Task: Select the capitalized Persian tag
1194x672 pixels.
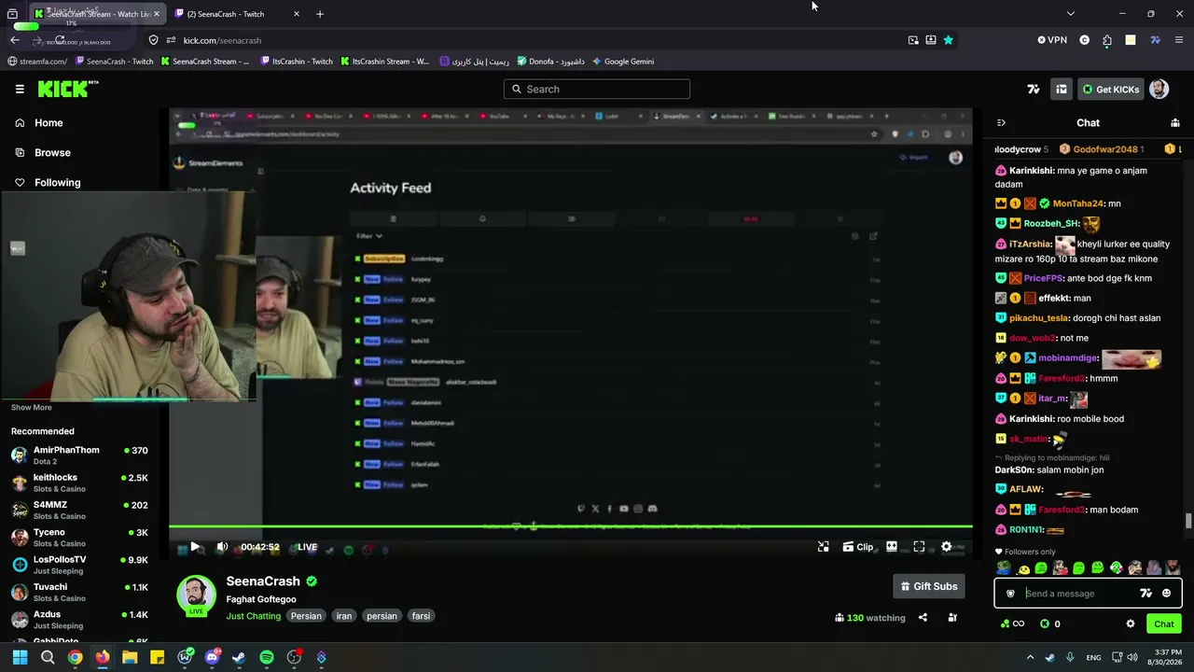Action: 306,616
